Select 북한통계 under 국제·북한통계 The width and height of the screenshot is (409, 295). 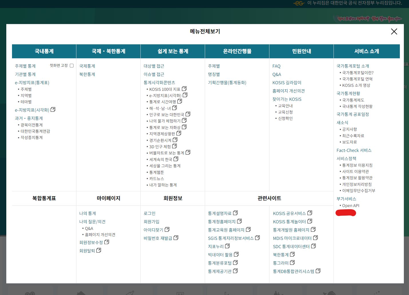click(87, 74)
